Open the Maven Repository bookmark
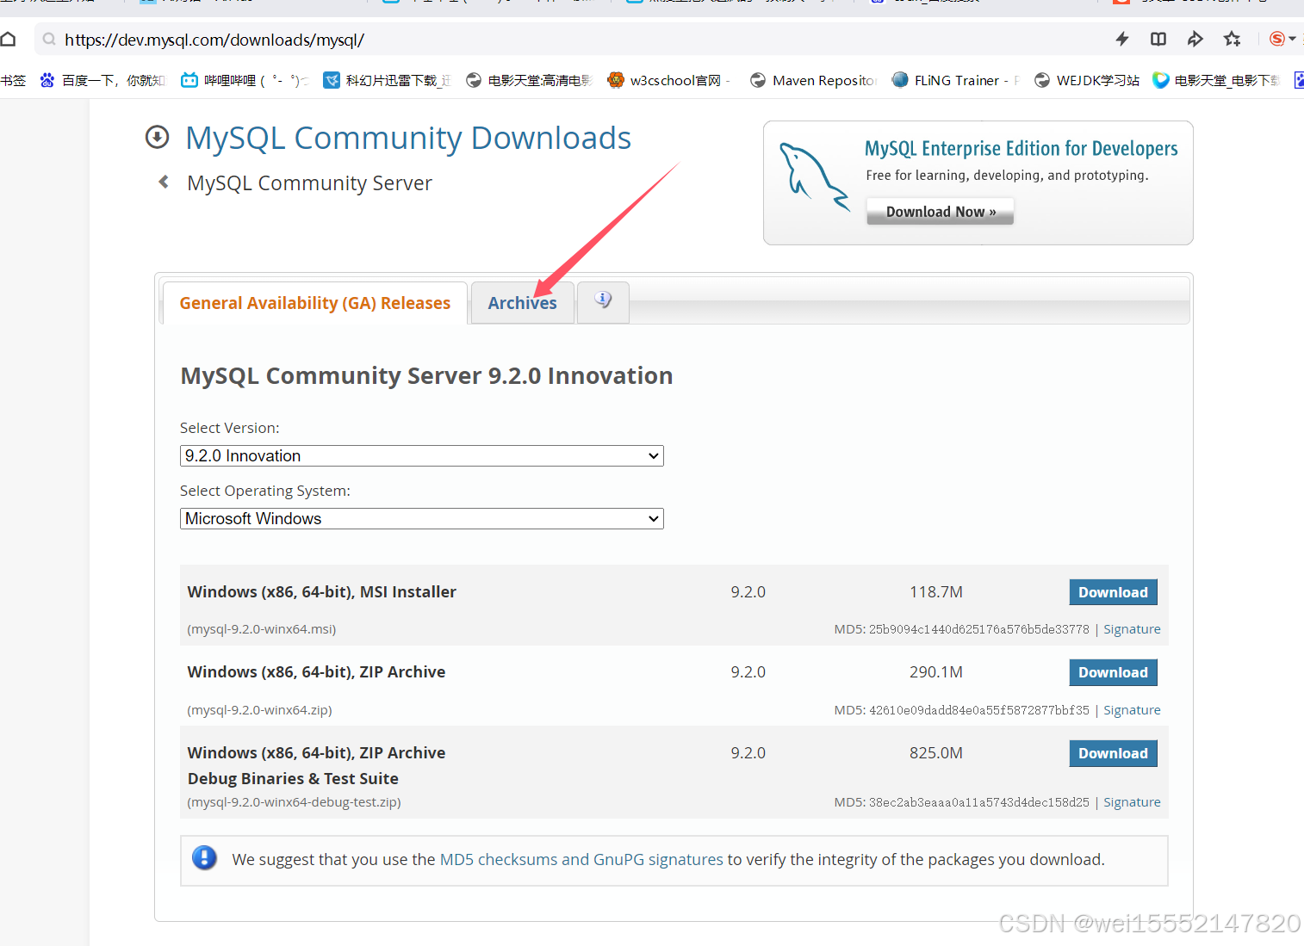 (814, 80)
